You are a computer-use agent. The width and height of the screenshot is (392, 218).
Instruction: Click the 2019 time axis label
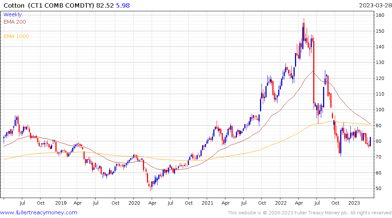pyautogui.click(x=61, y=203)
